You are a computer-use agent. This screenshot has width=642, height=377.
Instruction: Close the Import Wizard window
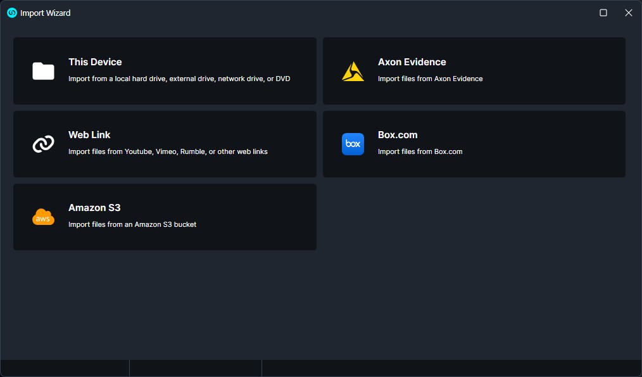tap(629, 13)
